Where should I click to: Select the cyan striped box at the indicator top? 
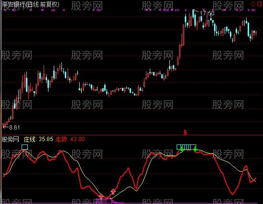[186, 147]
